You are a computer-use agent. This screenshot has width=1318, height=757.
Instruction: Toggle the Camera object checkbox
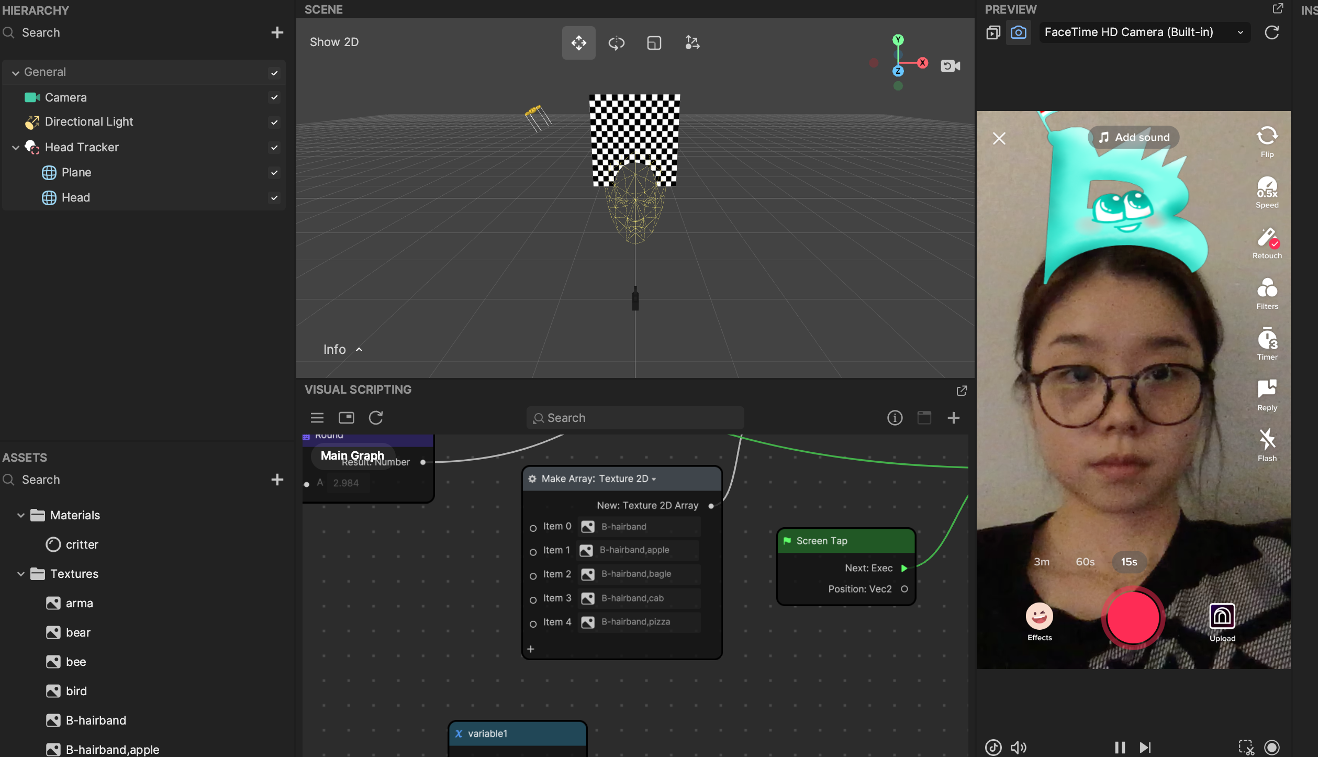[274, 97]
